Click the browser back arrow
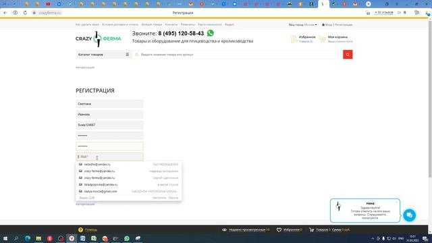Image resolution: width=432 pixels, height=243 pixels. click(x=5, y=13)
